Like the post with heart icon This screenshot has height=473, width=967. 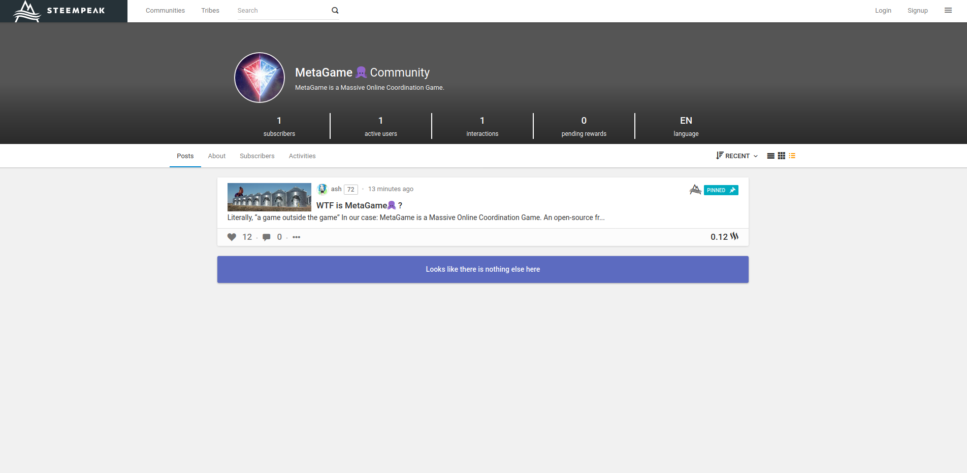[232, 237]
